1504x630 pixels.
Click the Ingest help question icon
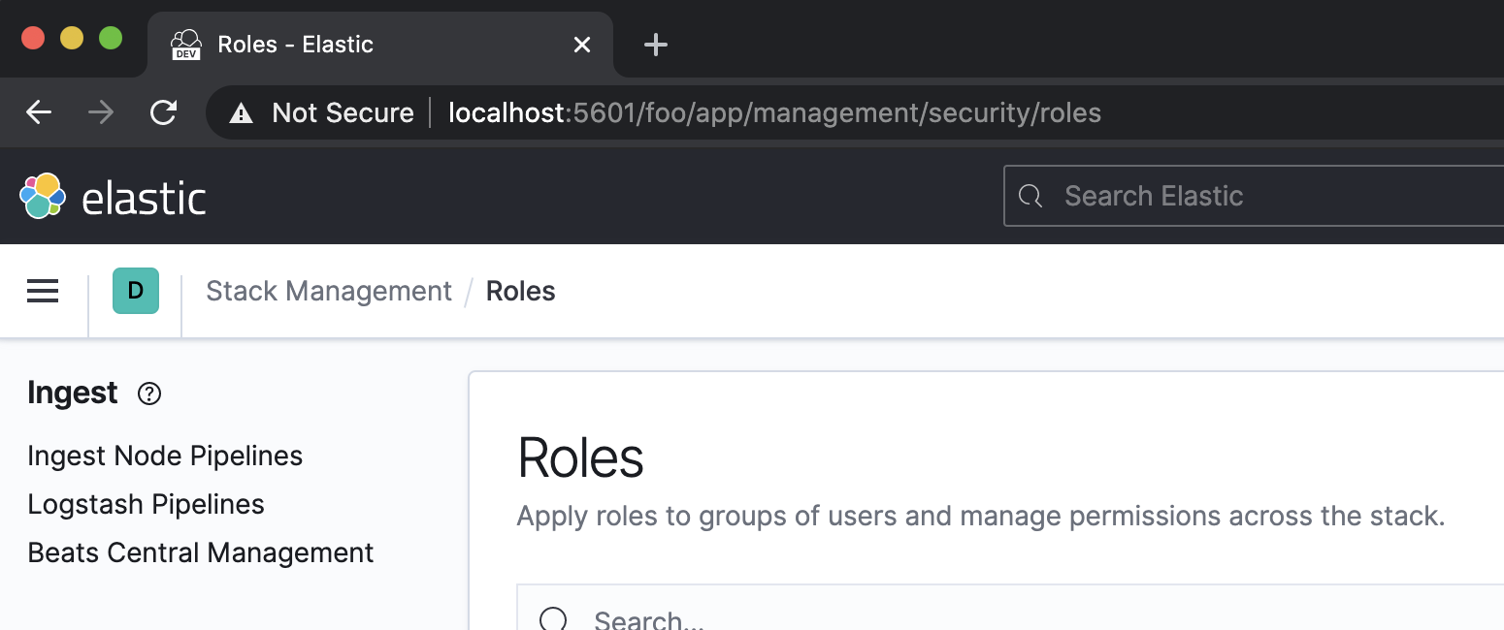(x=149, y=394)
